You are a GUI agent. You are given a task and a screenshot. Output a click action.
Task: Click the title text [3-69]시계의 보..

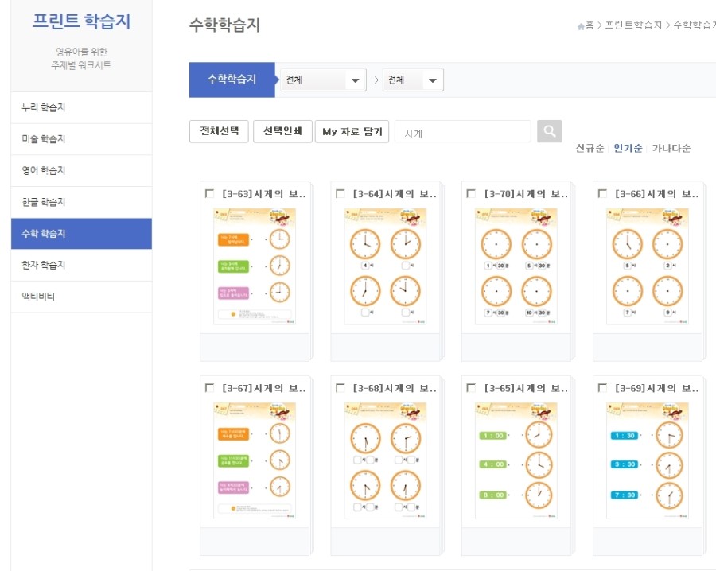pos(657,388)
